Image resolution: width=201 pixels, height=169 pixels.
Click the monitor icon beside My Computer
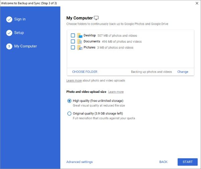96,18
